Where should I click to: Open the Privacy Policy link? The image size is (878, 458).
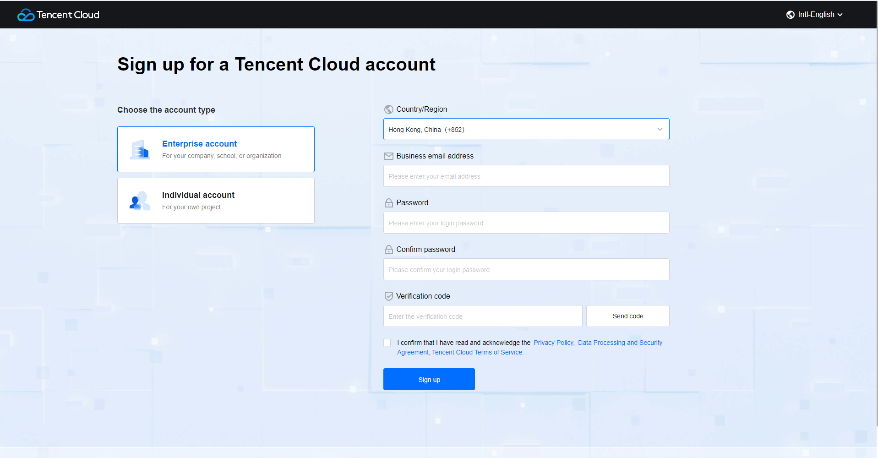[x=553, y=343]
